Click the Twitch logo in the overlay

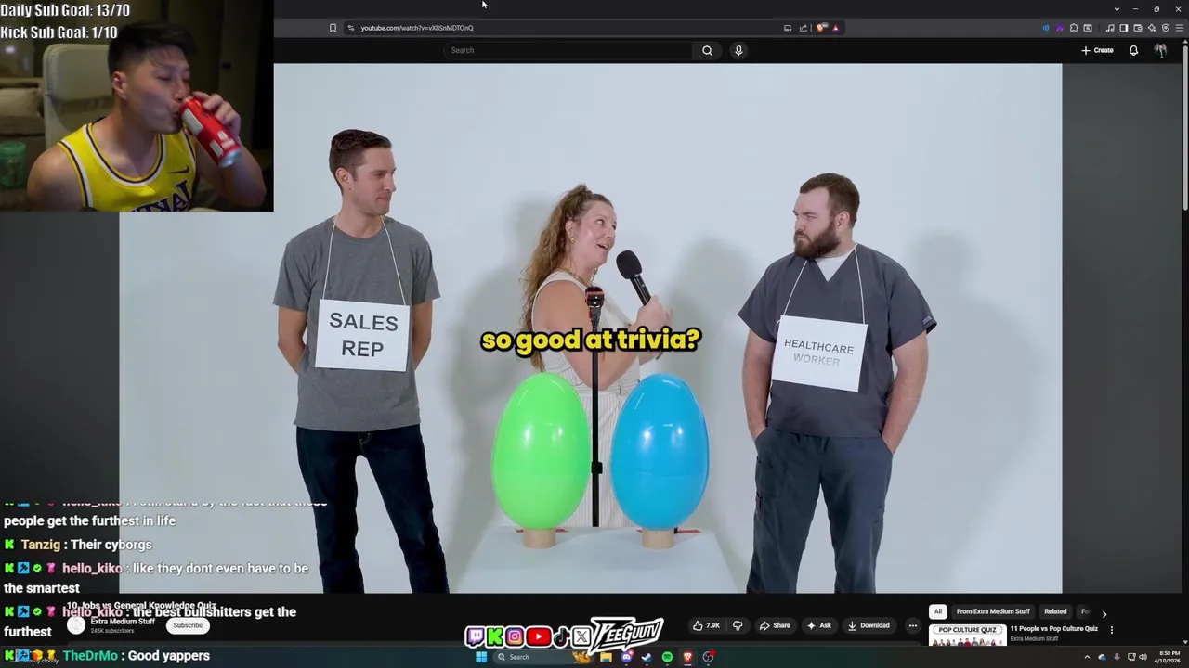[475, 636]
